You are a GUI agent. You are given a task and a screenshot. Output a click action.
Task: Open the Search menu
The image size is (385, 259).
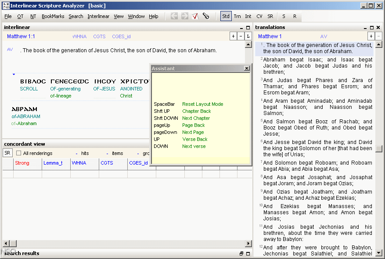pyautogui.click(x=76, y=16)
